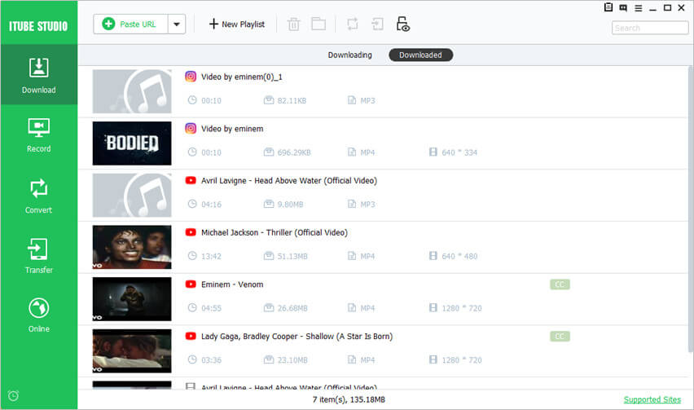This screenshot has width=694, height=410.
Task: Open the Online browser section
Action: pos(38,315)
